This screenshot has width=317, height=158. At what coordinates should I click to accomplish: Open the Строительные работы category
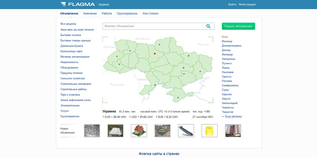73,89
